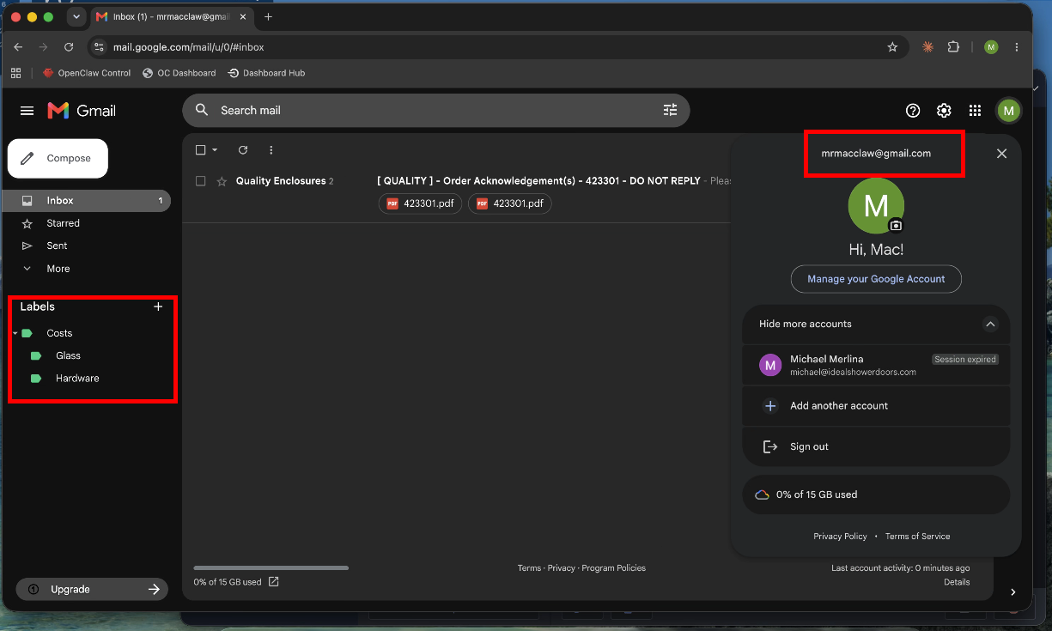Viewport: 1052px width, 631px height.
Task: Reload the browser page
Action: [69, 47]
